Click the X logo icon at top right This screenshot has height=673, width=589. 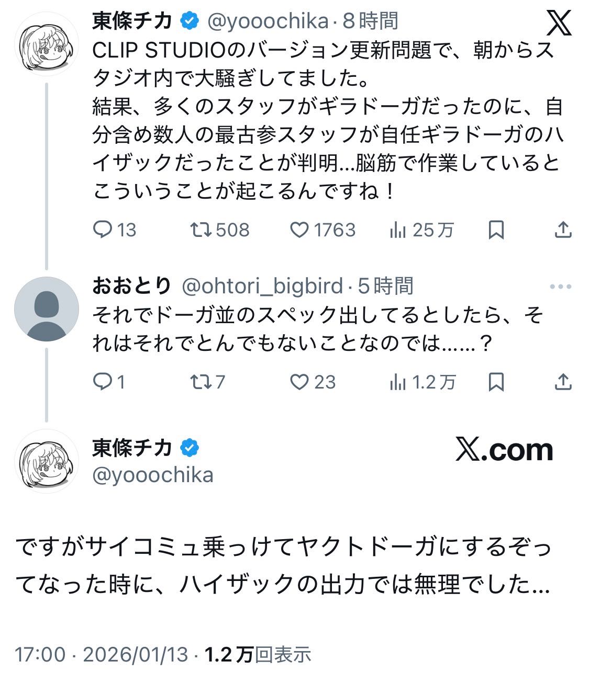(x=559, y=23)
